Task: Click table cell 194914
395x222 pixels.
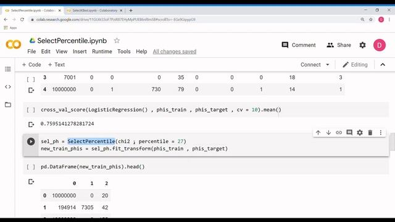Action: [x=67, y=207]
